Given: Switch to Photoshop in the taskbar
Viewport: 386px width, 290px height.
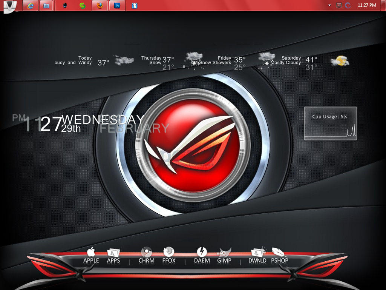Looking at the screenshot, I should click(117, 5).
